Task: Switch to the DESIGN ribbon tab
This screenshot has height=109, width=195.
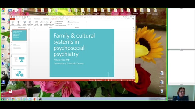Action: pos(30,19)
